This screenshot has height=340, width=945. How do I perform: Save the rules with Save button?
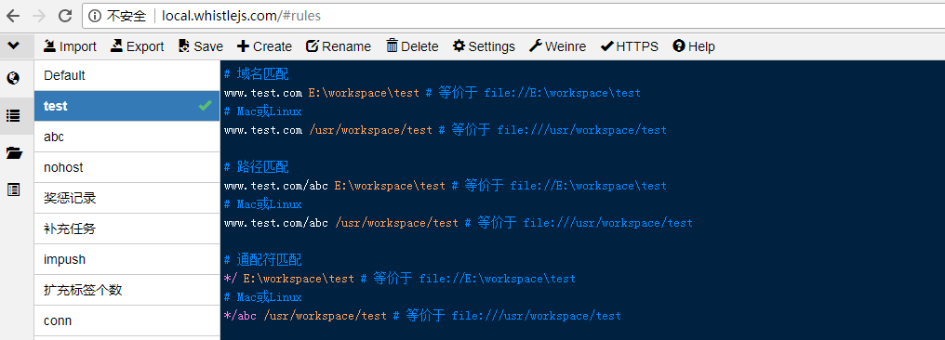click(201, 46)
